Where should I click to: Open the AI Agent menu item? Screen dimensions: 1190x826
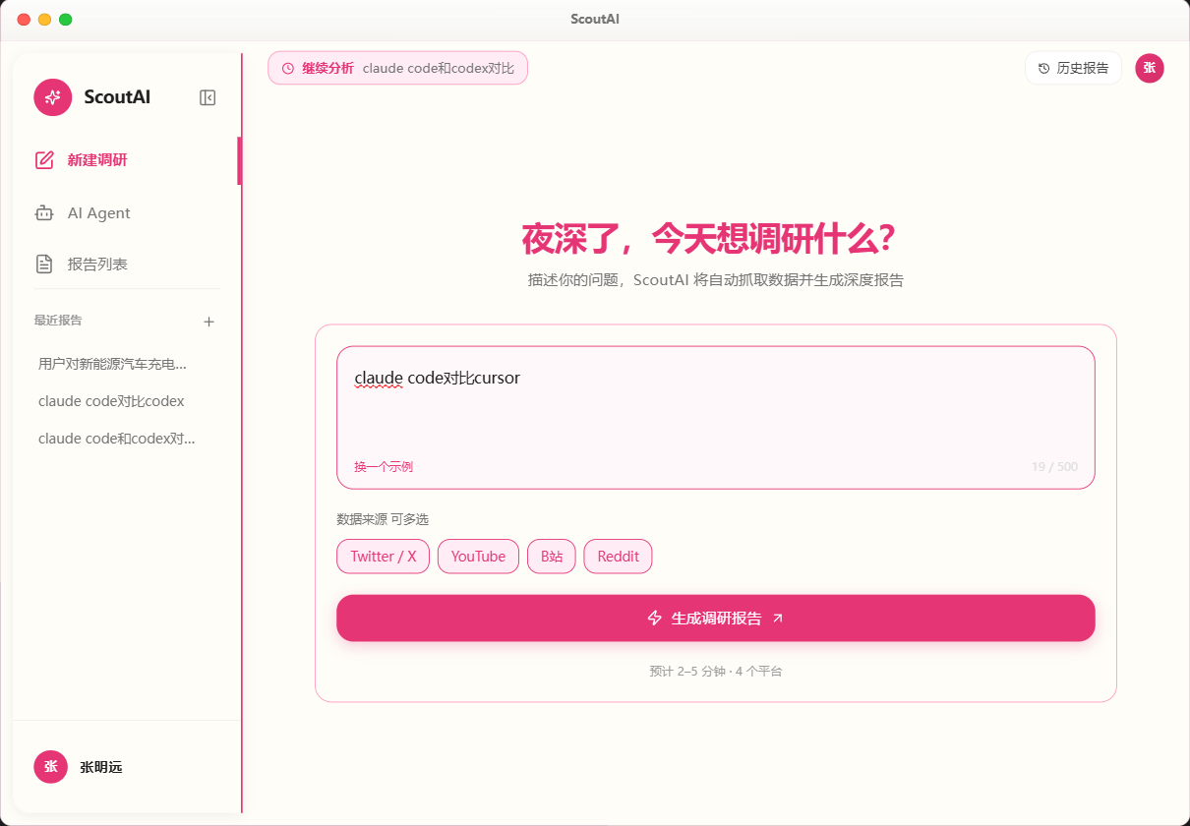point(127,213)
